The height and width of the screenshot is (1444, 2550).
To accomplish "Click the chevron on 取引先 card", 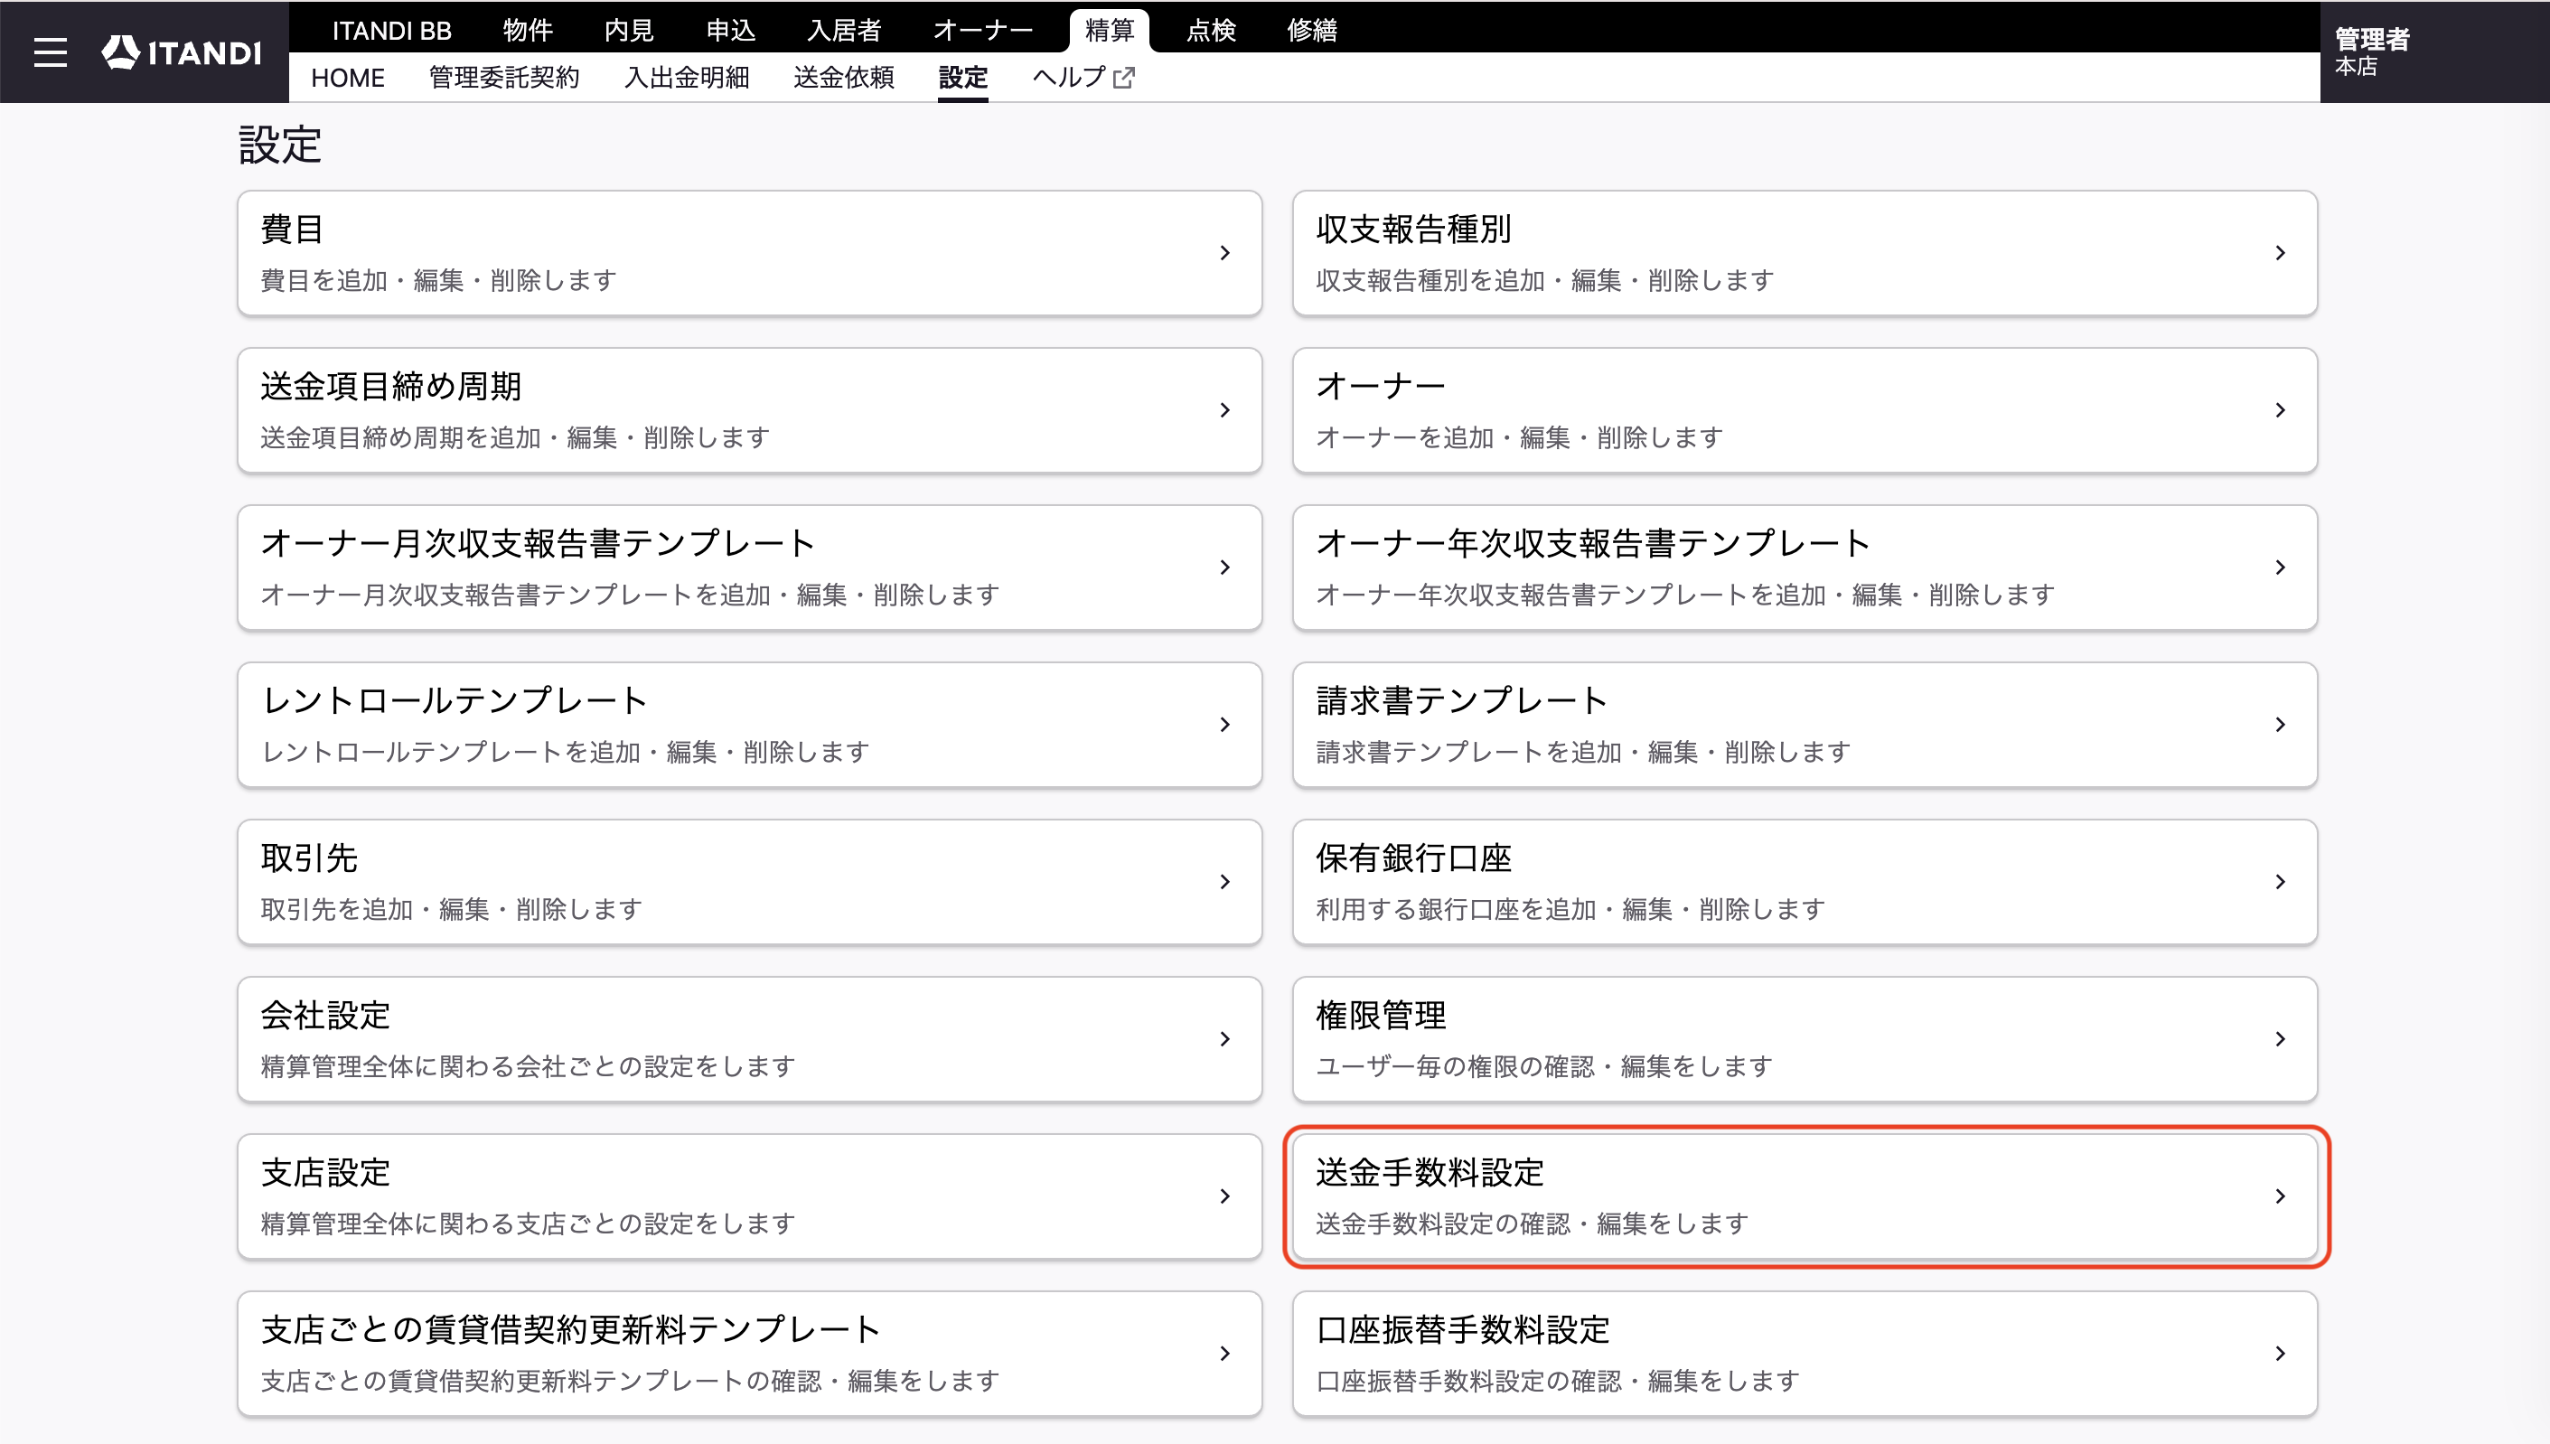I will 1224,882.
